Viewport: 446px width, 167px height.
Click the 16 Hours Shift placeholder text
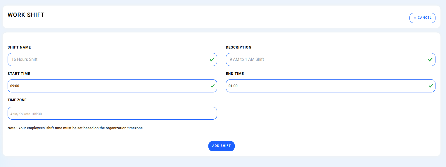click(x=25, y=59)
